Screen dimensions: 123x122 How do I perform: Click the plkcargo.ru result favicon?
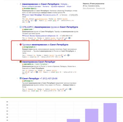pos(21,78)
